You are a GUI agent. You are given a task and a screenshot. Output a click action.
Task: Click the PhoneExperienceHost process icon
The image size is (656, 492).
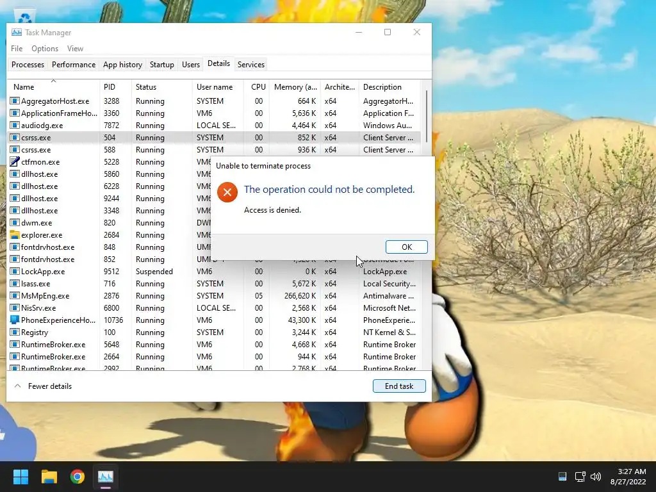coord(15,320)
